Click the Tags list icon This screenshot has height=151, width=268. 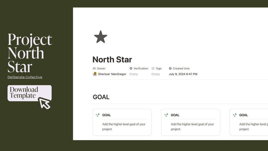153,68
